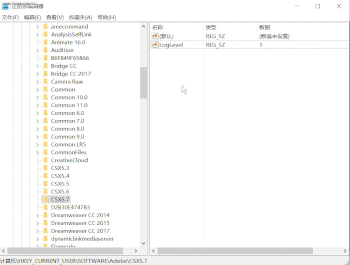Image resolution: width=350 pixels, height=265 pixels.
Task: Open the 查看(V) menu
Action: point(54,17)
